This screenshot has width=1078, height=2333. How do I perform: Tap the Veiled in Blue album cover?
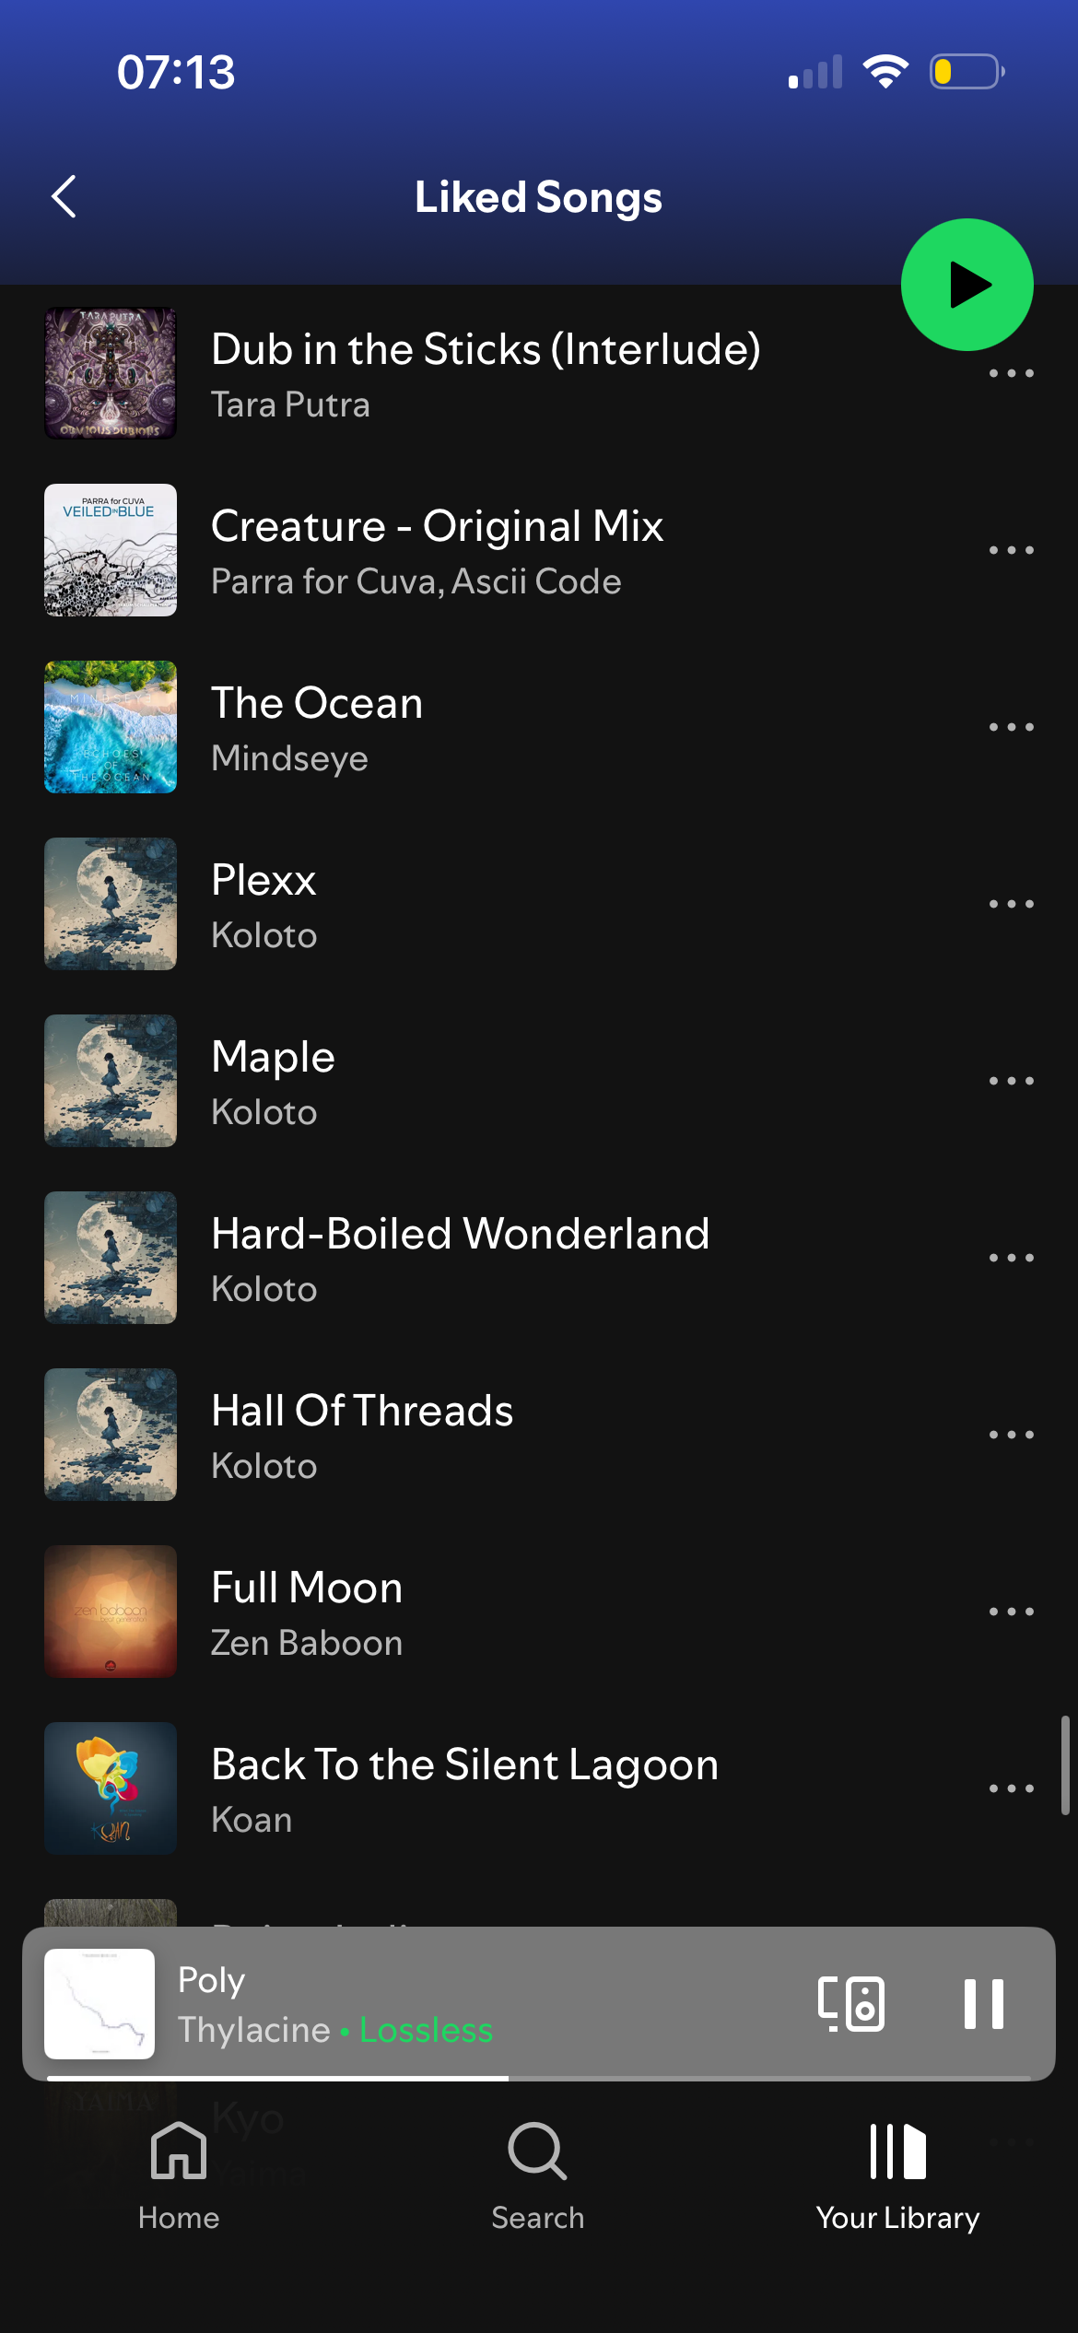[x=111, y=550]
